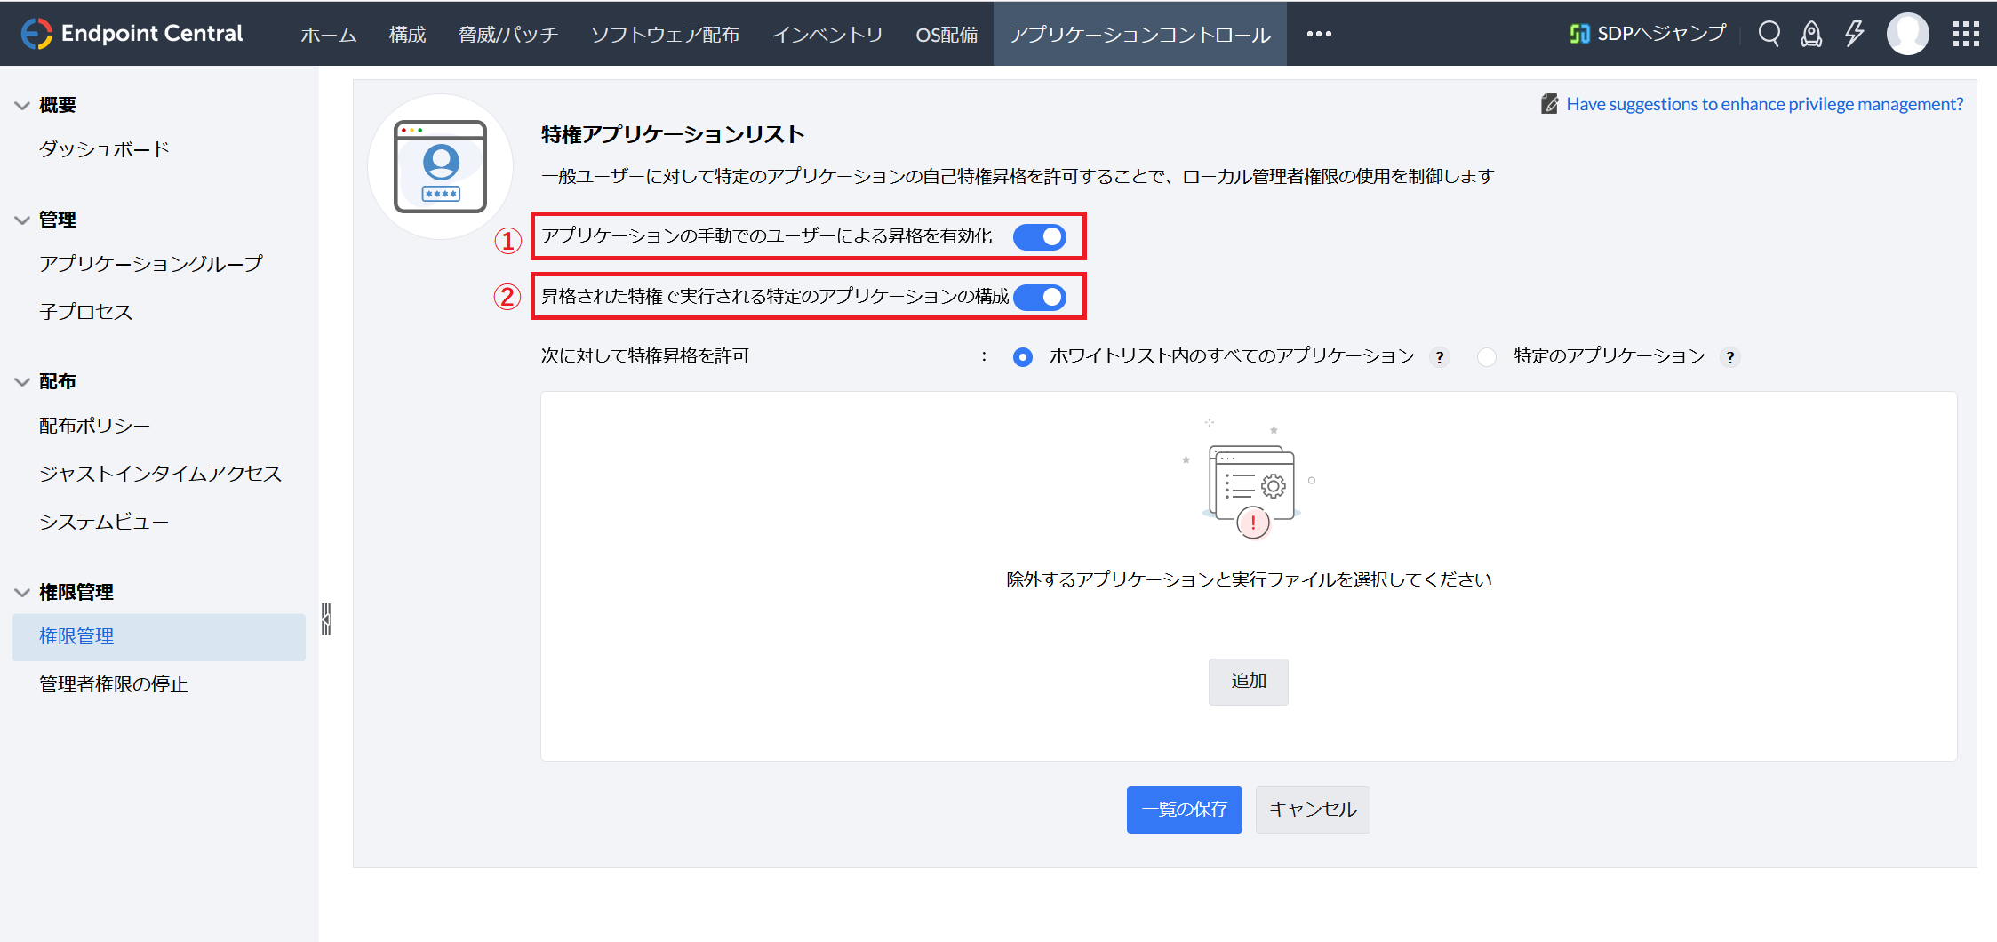
Task: Click the SDPへジャンプ link
Action: [x=1661, y=34]
